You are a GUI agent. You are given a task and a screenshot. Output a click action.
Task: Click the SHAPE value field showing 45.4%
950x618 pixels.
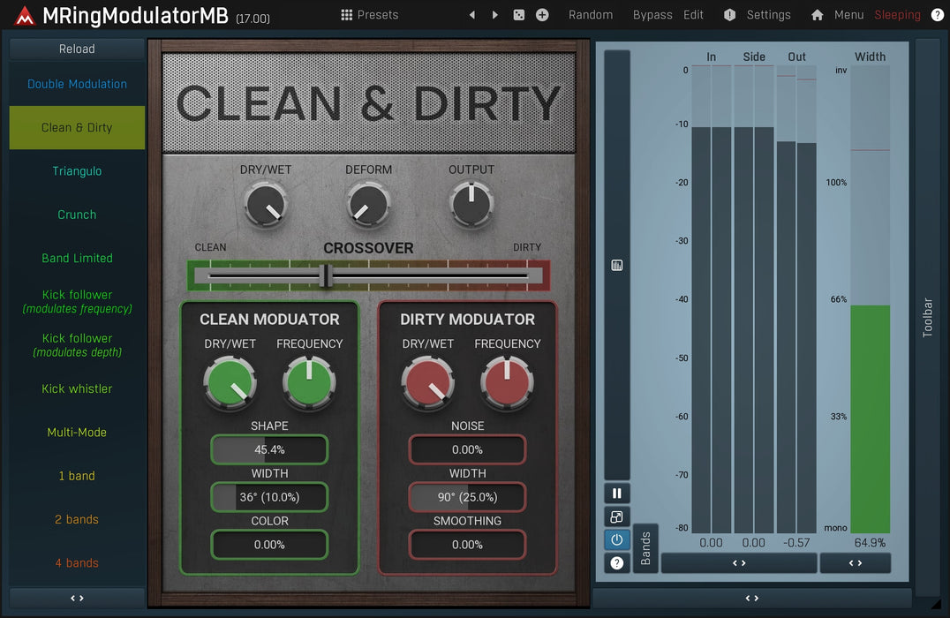point(268,449)
